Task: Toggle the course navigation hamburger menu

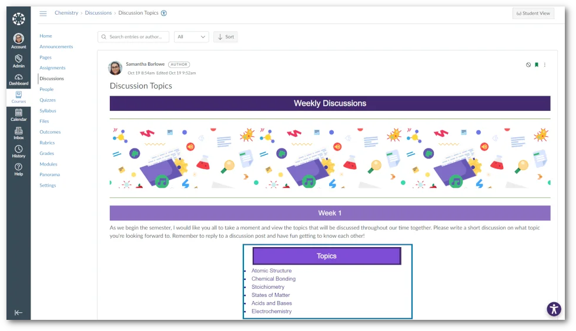Action: pyautogui.click(x=43, y=13)
